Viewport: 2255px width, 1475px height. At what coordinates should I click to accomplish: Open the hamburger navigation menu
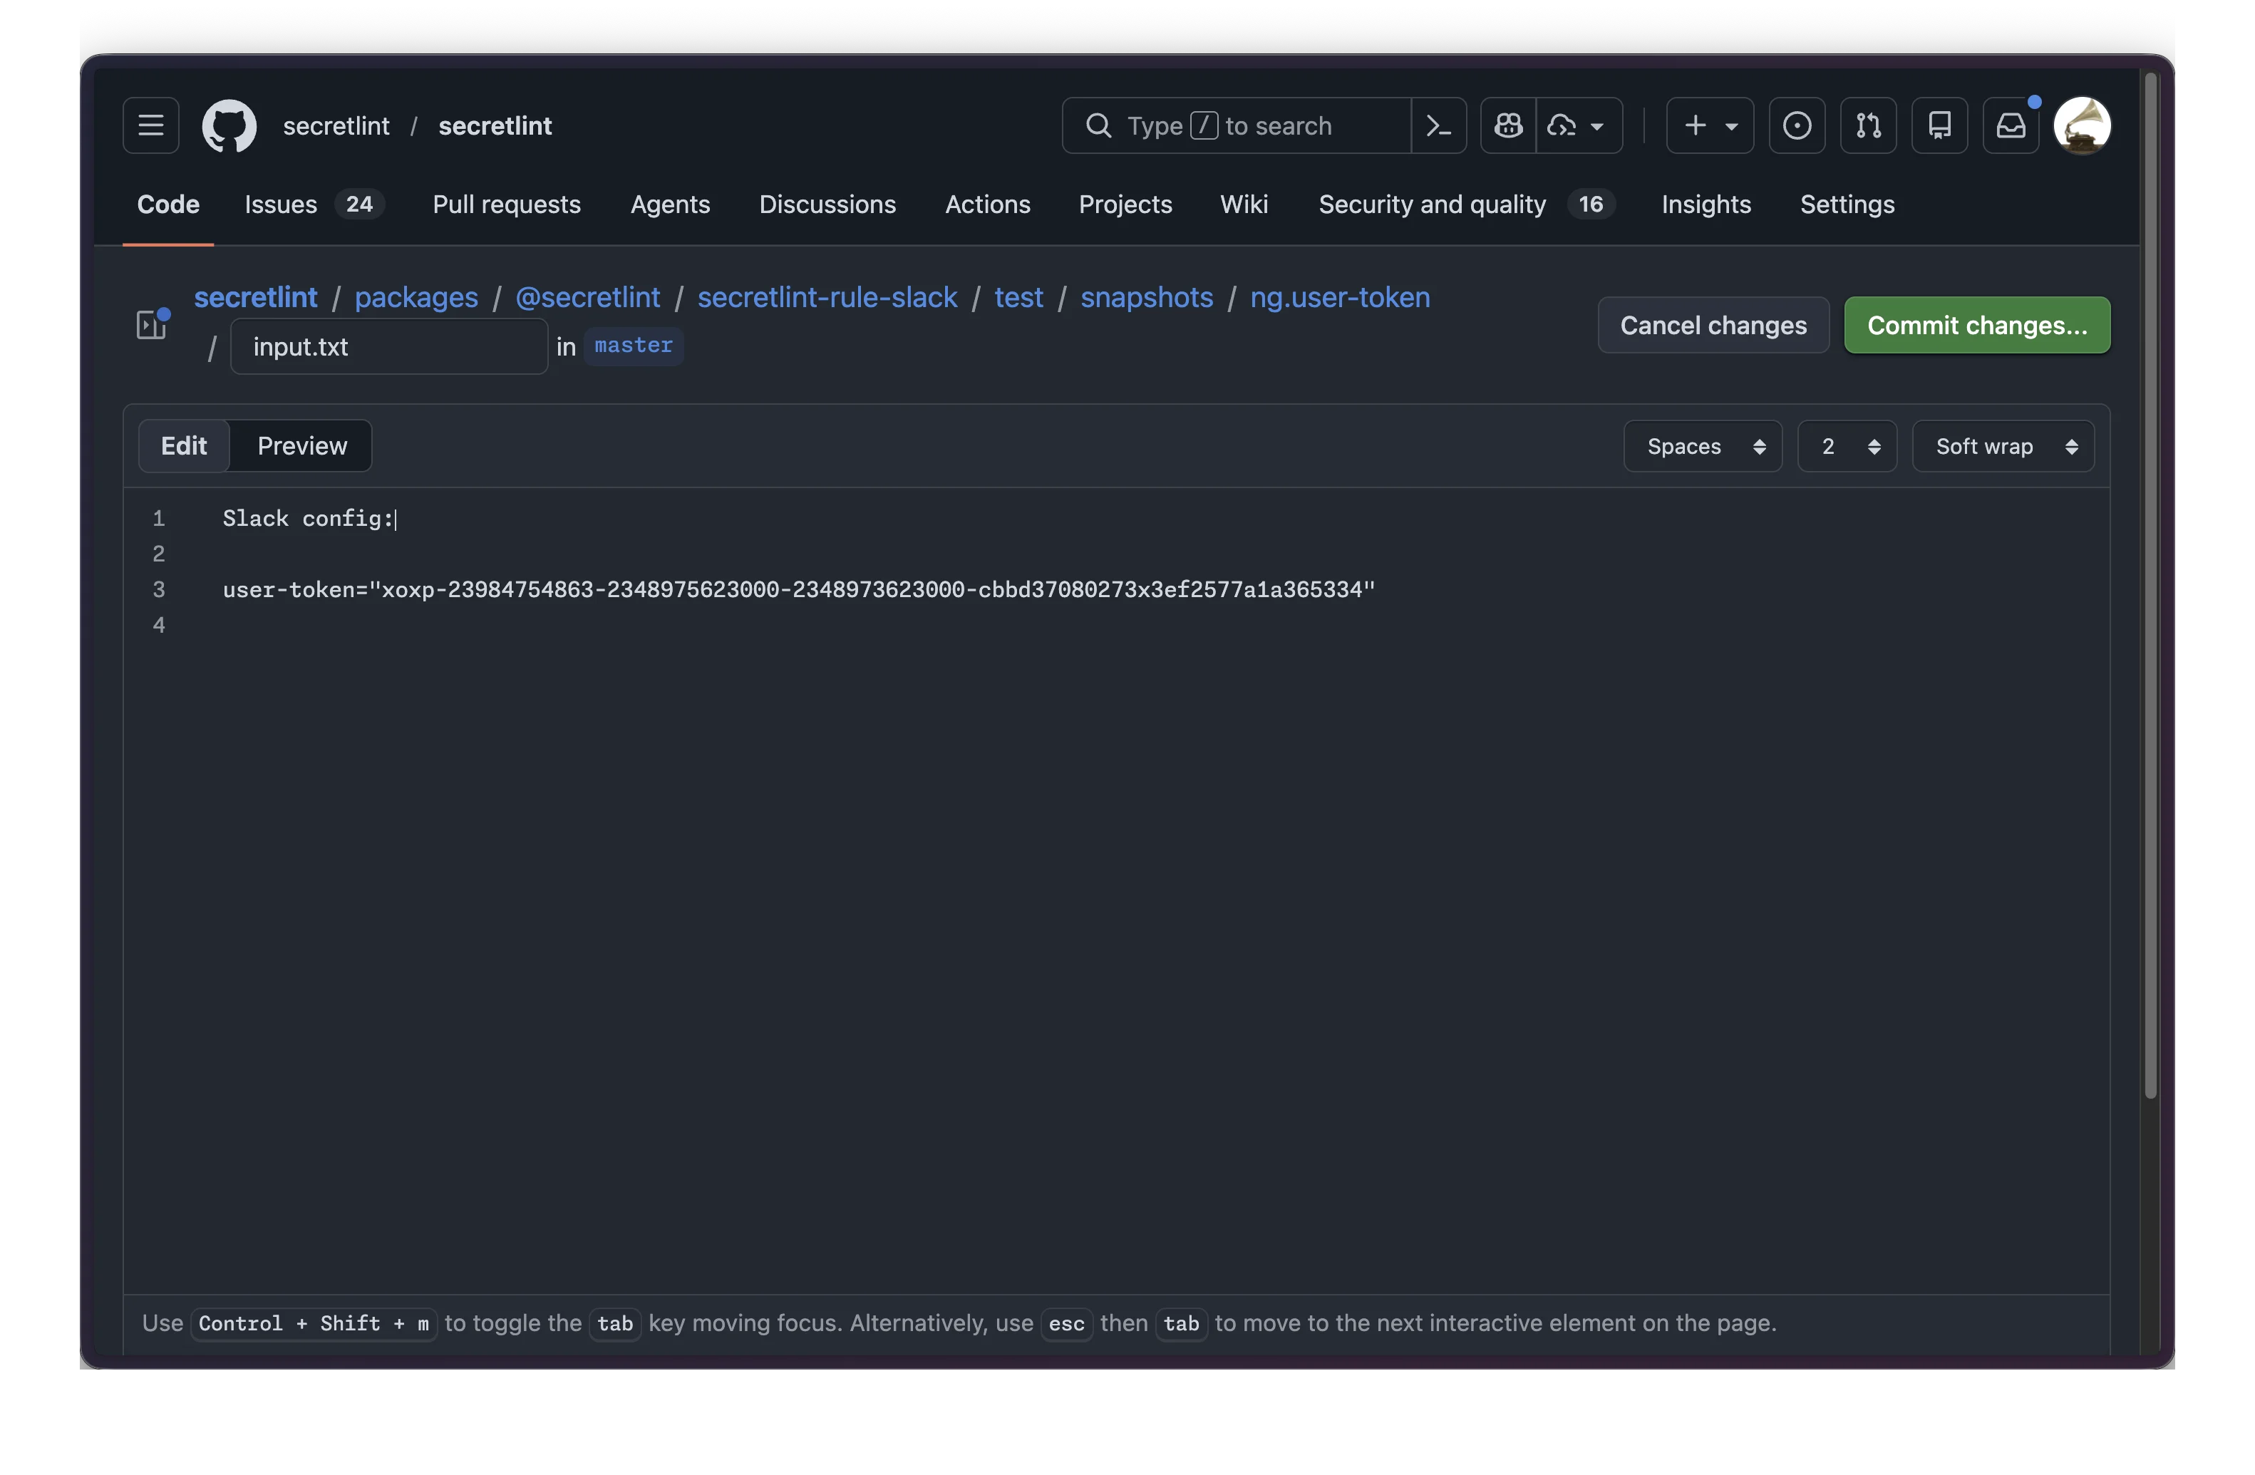pos(150,125)
